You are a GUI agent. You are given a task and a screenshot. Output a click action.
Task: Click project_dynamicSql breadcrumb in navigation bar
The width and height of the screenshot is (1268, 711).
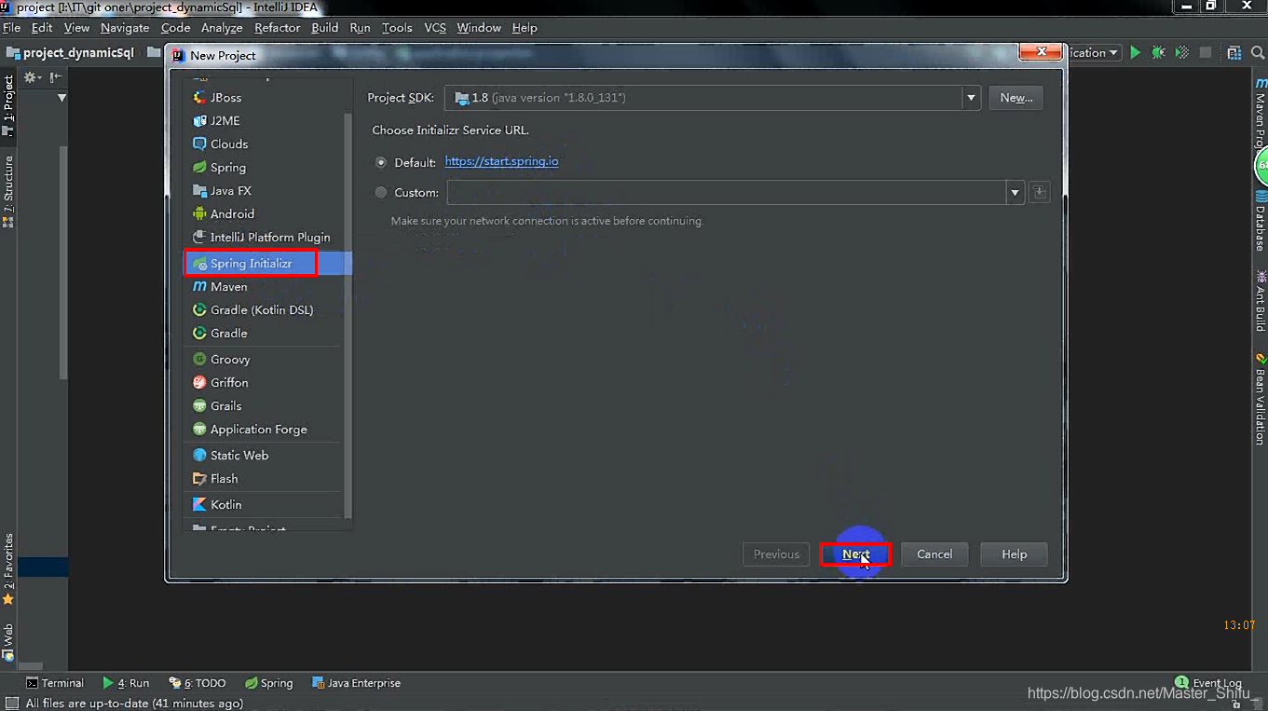coord(70,53)
